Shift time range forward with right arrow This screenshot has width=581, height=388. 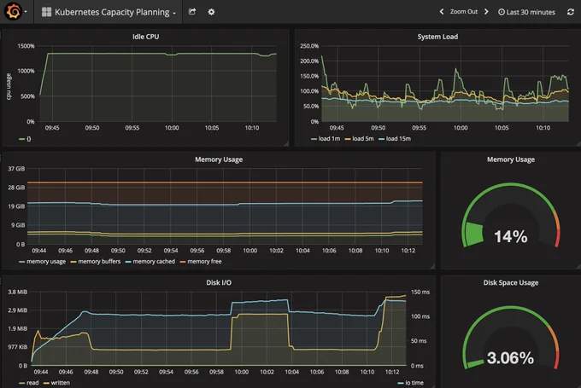tap(486, 12)
